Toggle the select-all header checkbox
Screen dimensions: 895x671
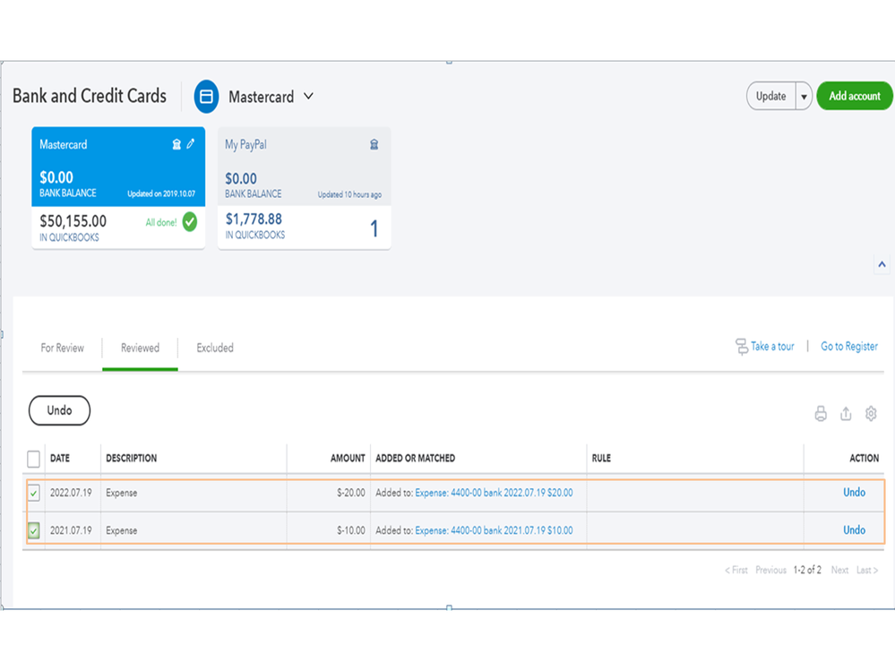34,459
